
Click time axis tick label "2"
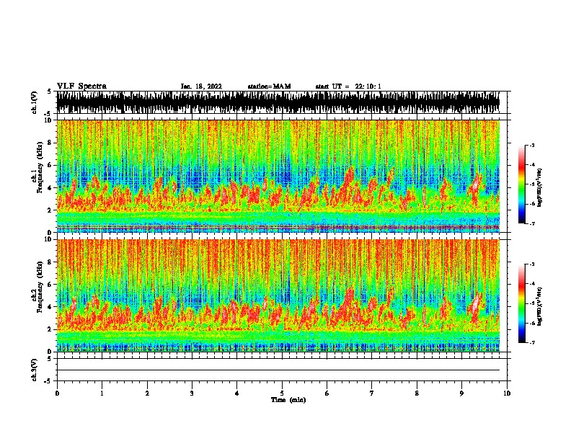click(x=147, y=393)
